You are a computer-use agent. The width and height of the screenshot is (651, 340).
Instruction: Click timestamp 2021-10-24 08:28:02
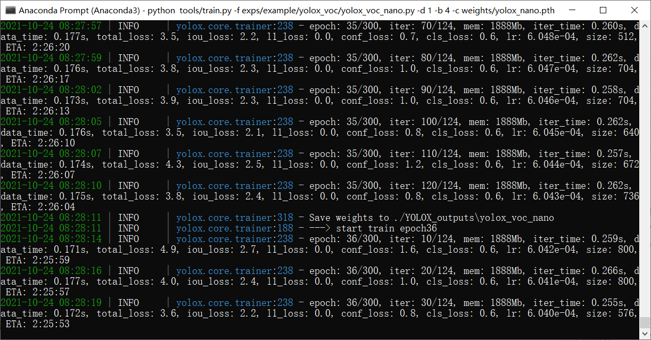coord(51,90)
